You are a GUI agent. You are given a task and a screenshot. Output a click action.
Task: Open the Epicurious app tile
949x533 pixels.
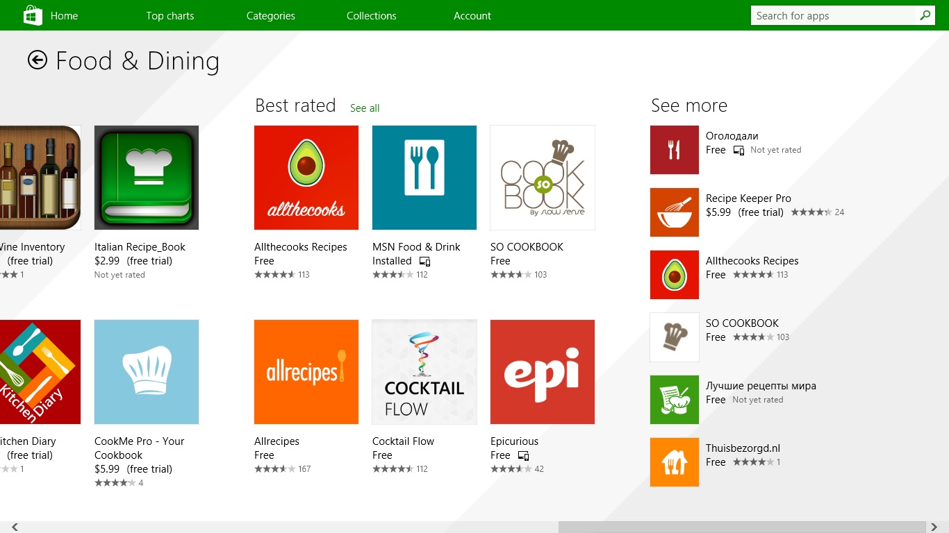543,372
